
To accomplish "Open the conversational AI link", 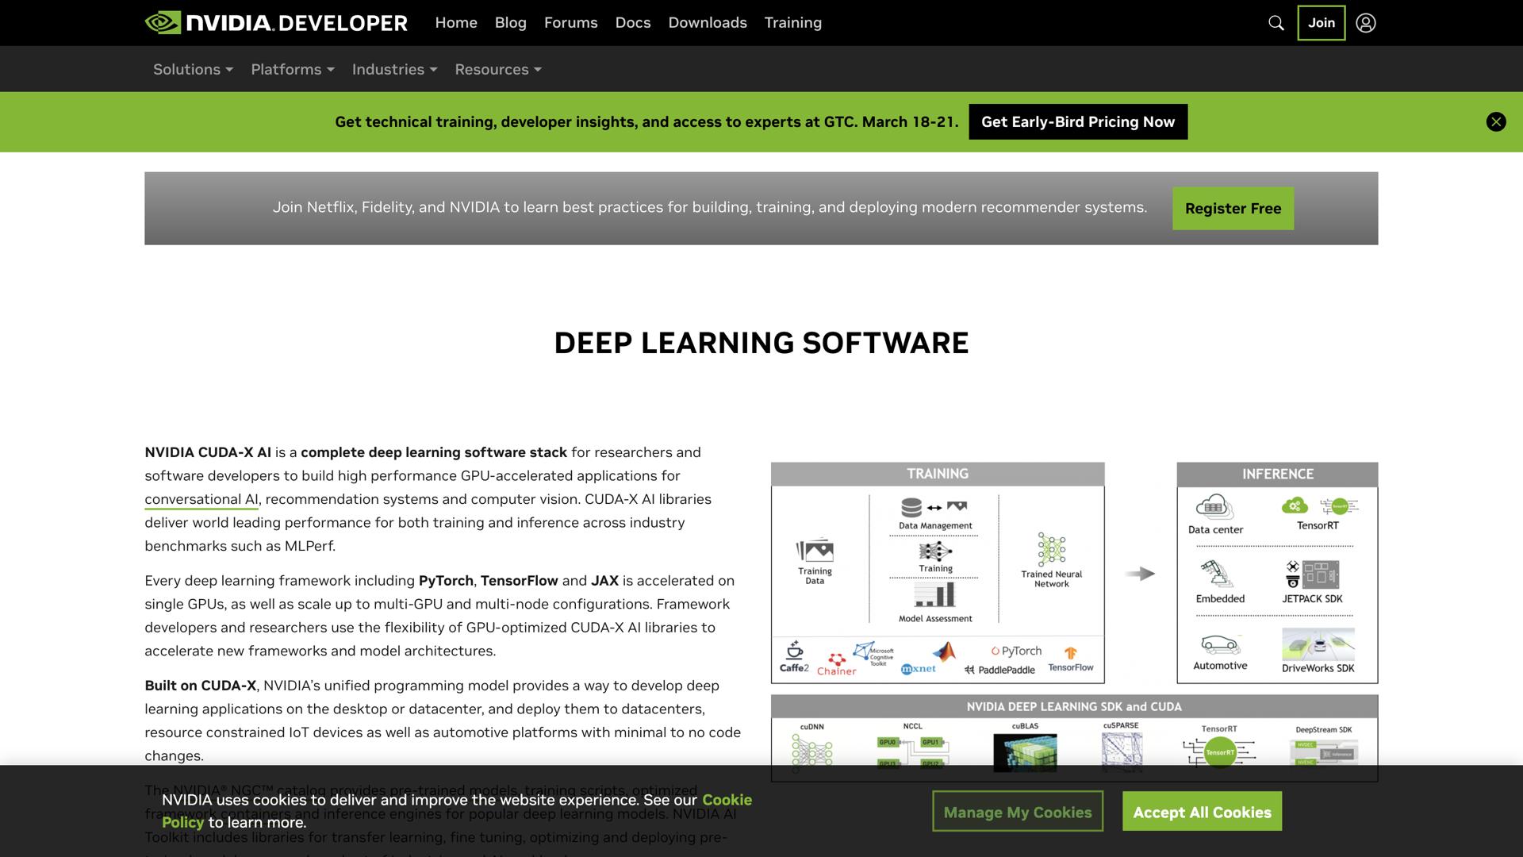I will click(x=200, y=499).
